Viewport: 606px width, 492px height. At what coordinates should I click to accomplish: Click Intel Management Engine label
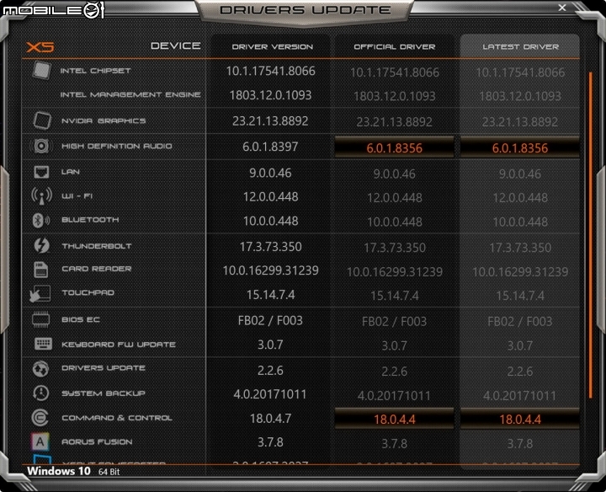[130, 94]
